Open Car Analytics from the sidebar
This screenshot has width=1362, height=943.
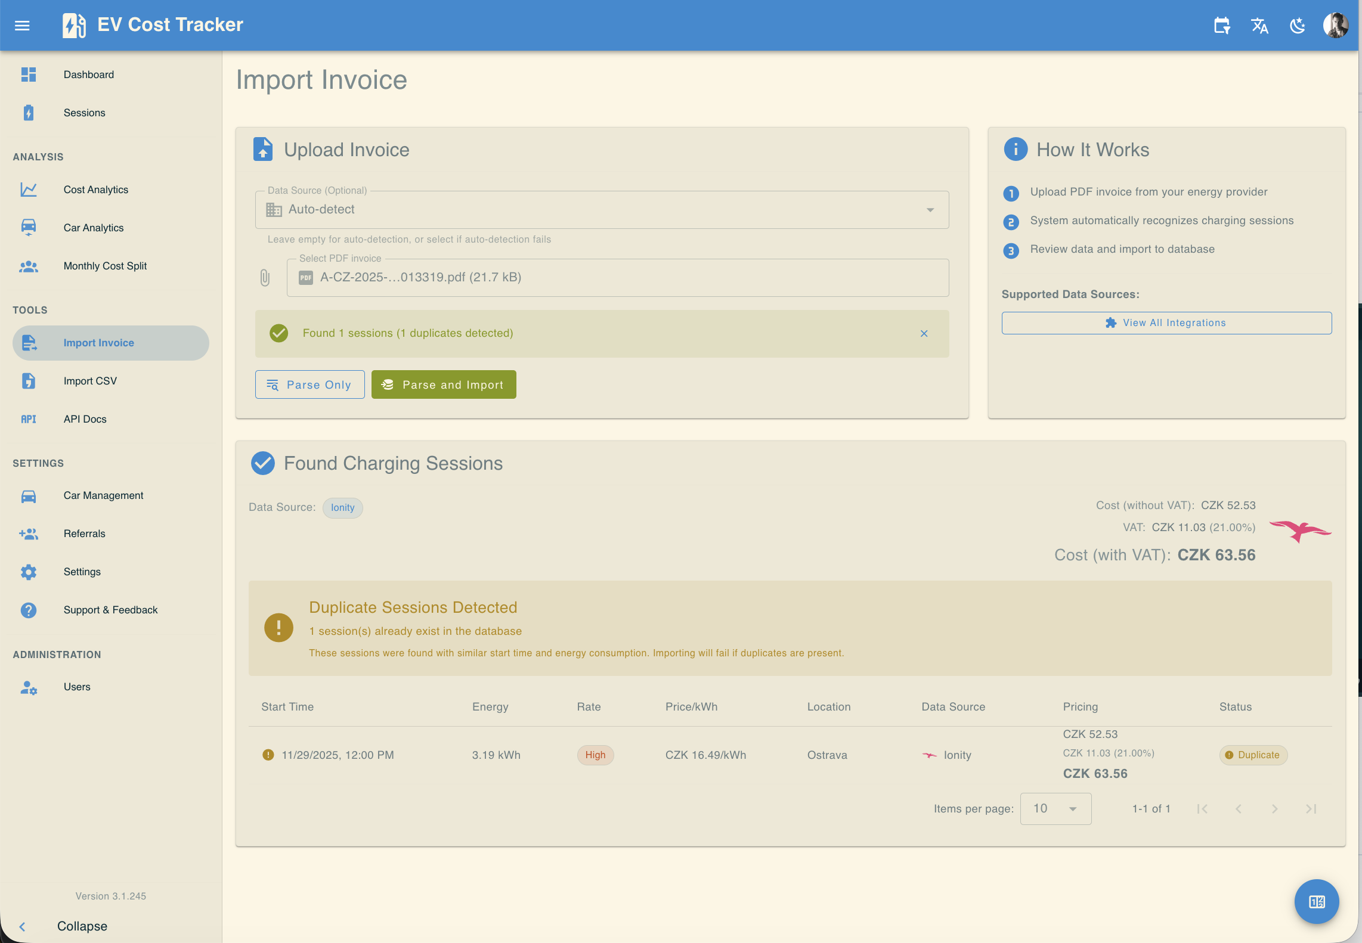(x=94, y=228)
